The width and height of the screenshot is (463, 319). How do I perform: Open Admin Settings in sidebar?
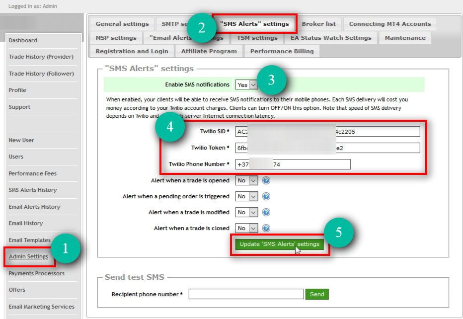[x=28, y=257]
